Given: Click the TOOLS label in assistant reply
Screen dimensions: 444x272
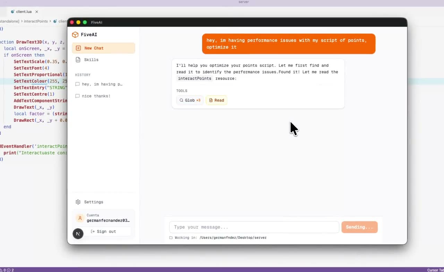Looking at the screenshot, I should coord(182,91).
